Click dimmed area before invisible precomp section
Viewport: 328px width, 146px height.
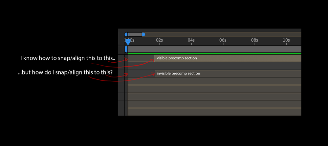click(x=141, y=73)
